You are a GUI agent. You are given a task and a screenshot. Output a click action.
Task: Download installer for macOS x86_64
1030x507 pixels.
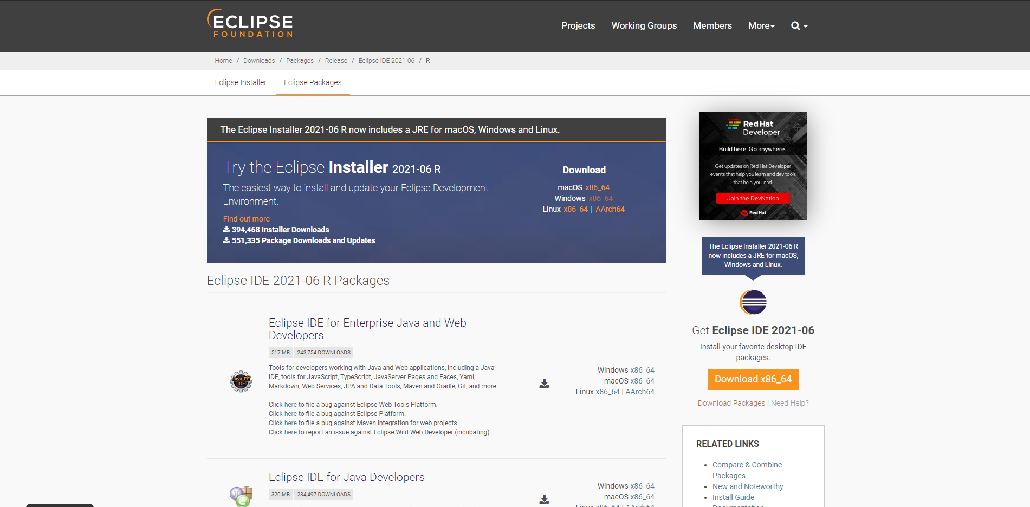(x=597, y=187)
